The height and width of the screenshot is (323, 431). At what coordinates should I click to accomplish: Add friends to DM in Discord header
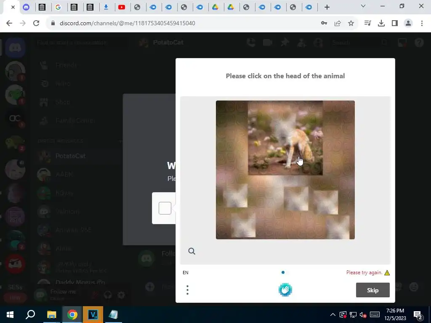coord(301,42)
